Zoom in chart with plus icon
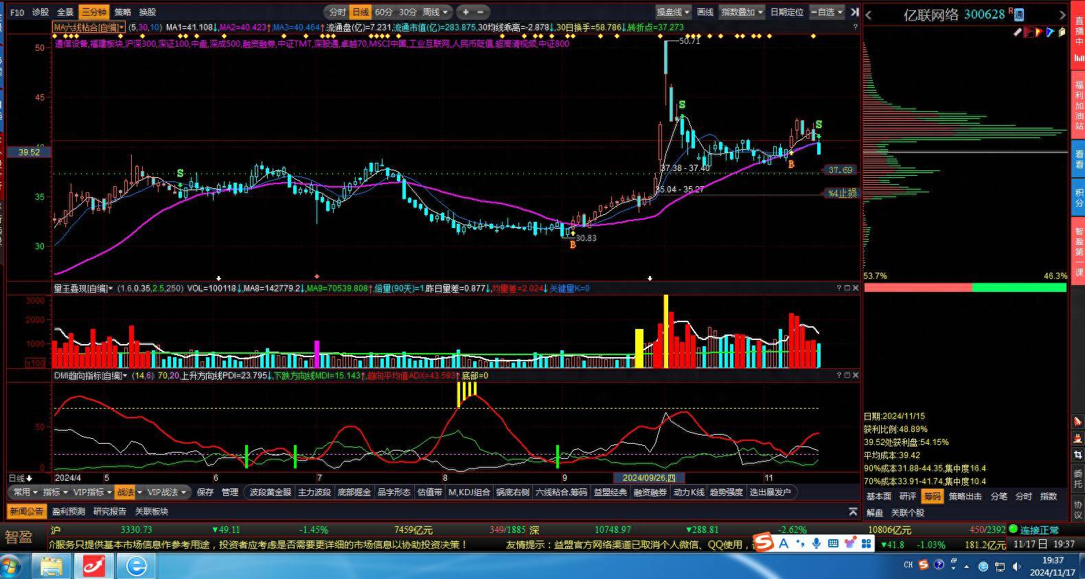The height and width of the screenshot is (579, 1085). coord(466,12)
